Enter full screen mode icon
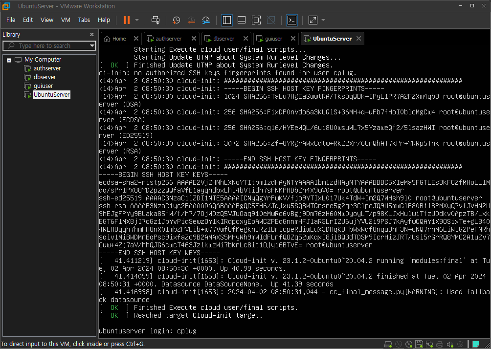The width and height of the screenshot is (491, 349). point(256,20)
